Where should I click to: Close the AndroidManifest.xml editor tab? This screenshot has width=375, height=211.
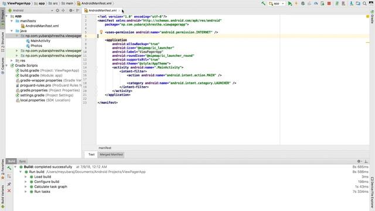(120, 11)
